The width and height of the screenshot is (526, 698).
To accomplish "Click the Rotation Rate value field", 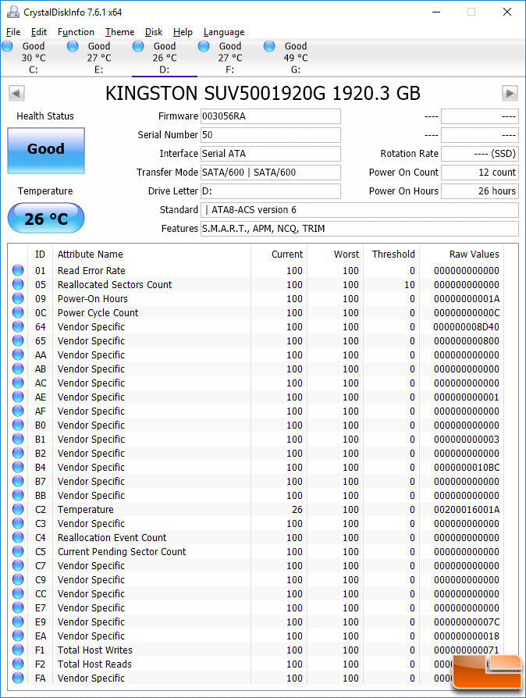I will (x=480, y=154).
